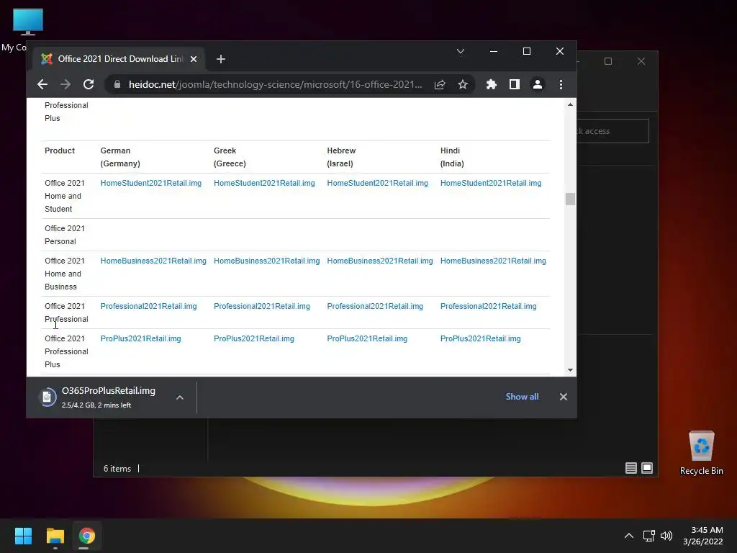
Task: Click the page scrollbar up arrow
Action: tap(570, 105)
